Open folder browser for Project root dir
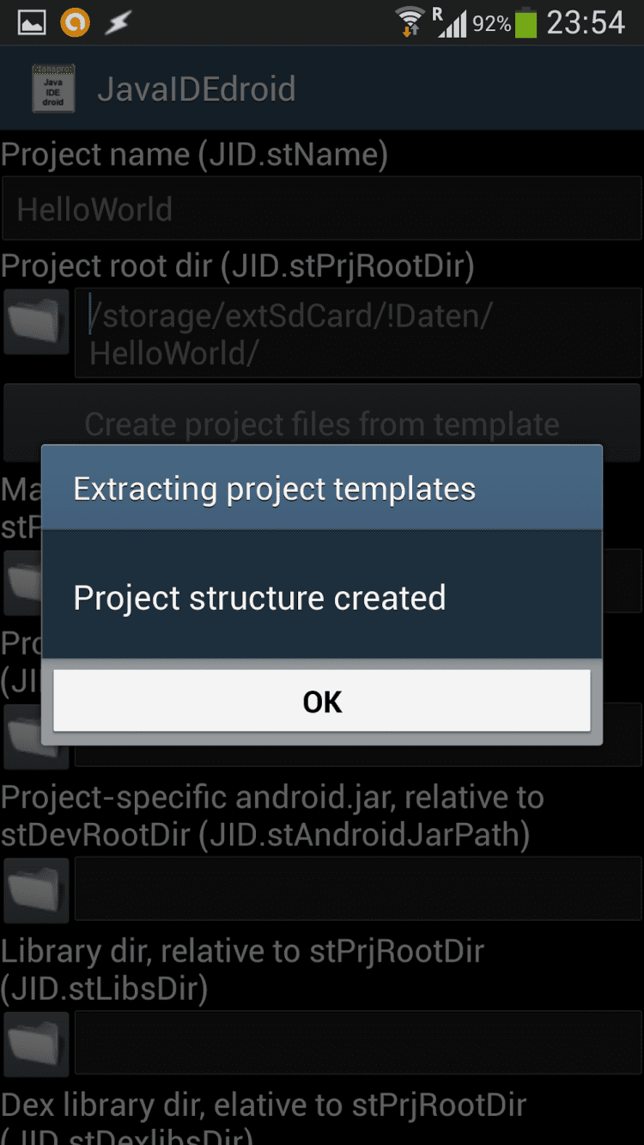The height and width of the screenshot is (1145, 644). click(x=36, y=322)
